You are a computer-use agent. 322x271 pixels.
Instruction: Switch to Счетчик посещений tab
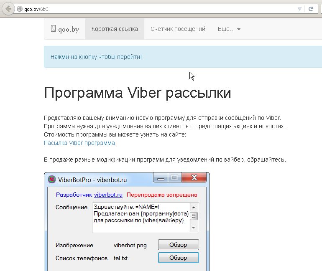pos(178,29)
